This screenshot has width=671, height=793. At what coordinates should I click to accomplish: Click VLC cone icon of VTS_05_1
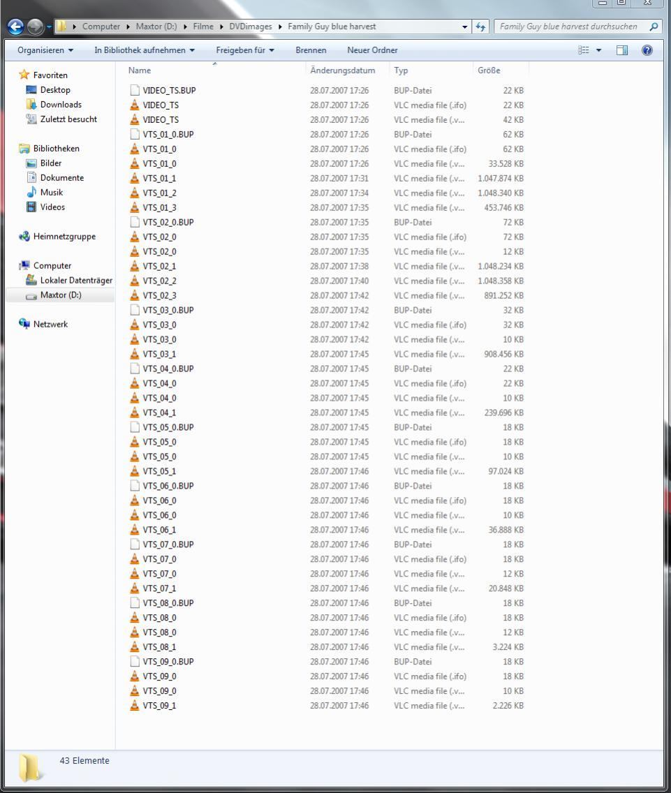[134, 471]
